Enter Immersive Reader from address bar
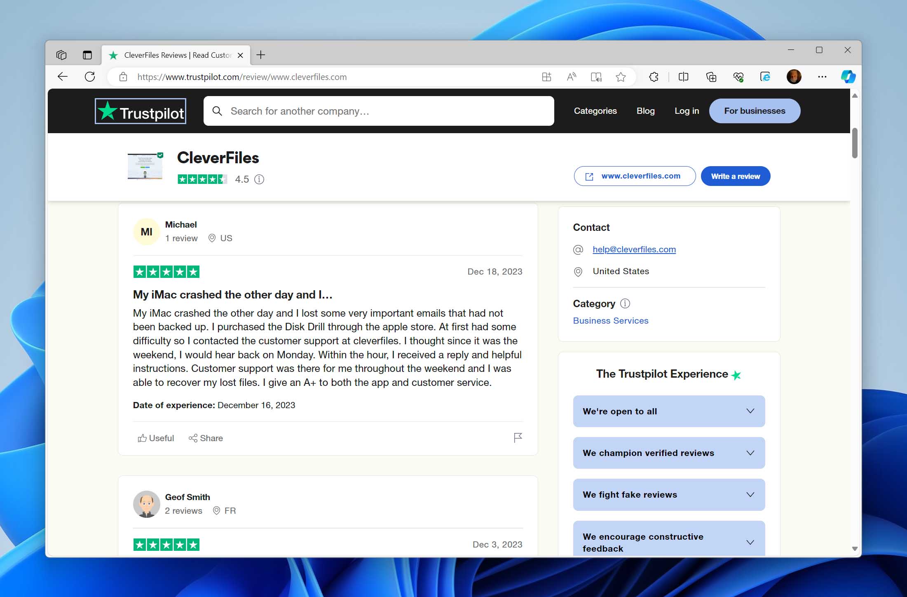The image size is (907, 597). tap(596, 77)
